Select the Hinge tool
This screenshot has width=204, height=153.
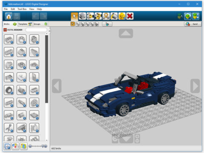pos(90,16)
